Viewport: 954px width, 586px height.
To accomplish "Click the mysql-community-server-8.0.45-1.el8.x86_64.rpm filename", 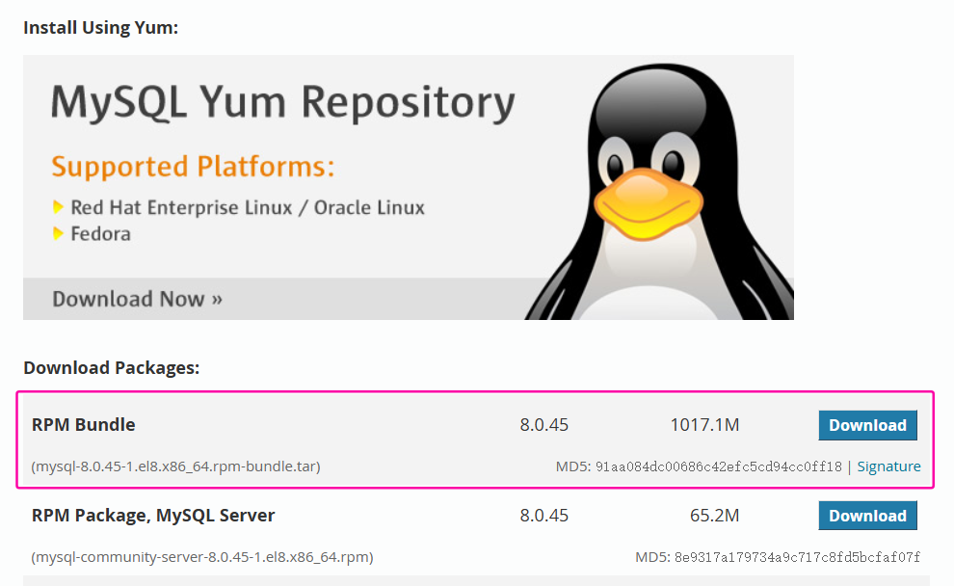I will pyautogui.click(x=202, y=557).
